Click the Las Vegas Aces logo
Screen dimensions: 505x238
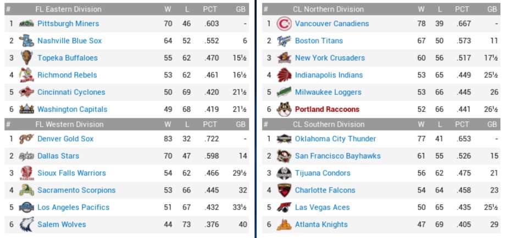pos(284,207)
